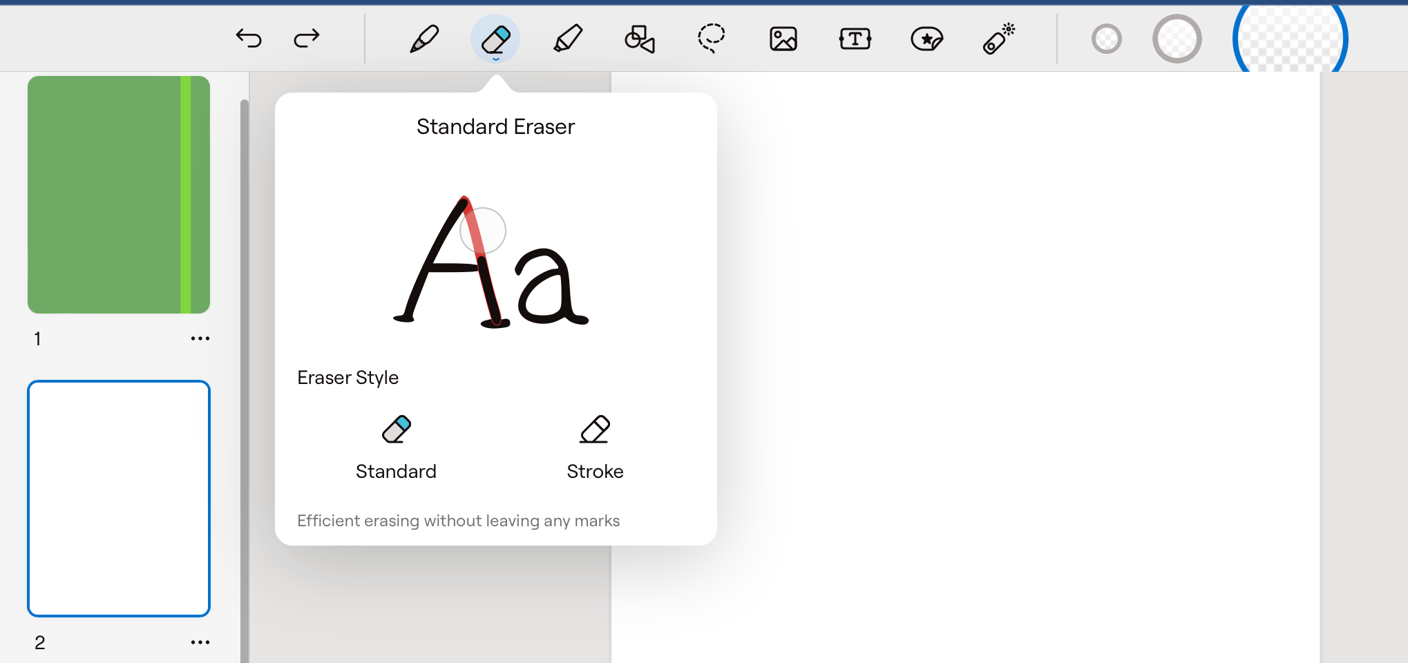The image size is (1408, 663).
Task: Choose the small eraser size
Action: point(1107,39)
